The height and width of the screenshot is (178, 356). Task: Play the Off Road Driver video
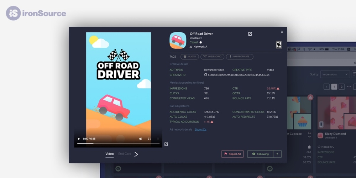(x=79, y=139)
